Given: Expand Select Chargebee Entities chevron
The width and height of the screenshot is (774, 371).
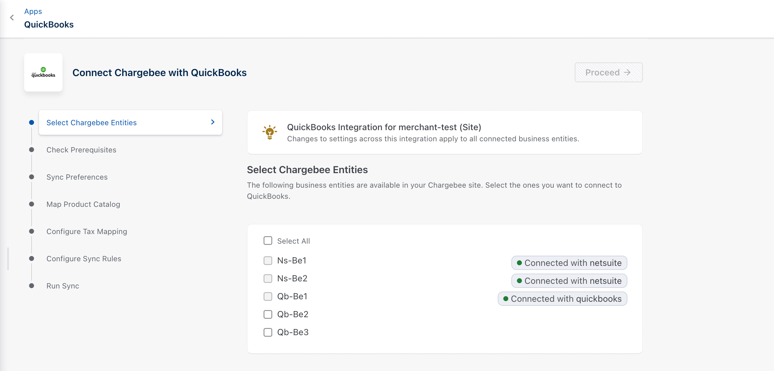Looking at the screenshot, I should (213, 122).
